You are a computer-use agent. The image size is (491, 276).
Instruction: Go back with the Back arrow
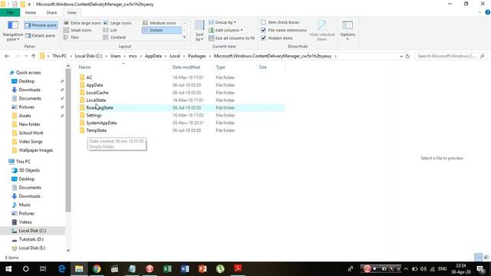7,56
